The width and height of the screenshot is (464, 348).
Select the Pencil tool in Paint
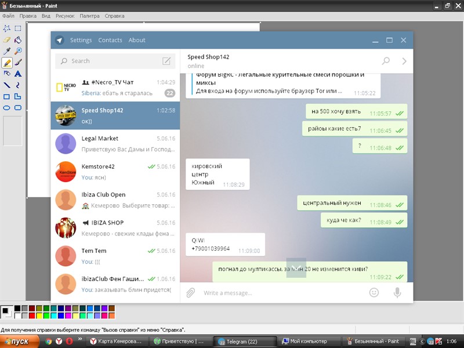click(x=7, y=63)
